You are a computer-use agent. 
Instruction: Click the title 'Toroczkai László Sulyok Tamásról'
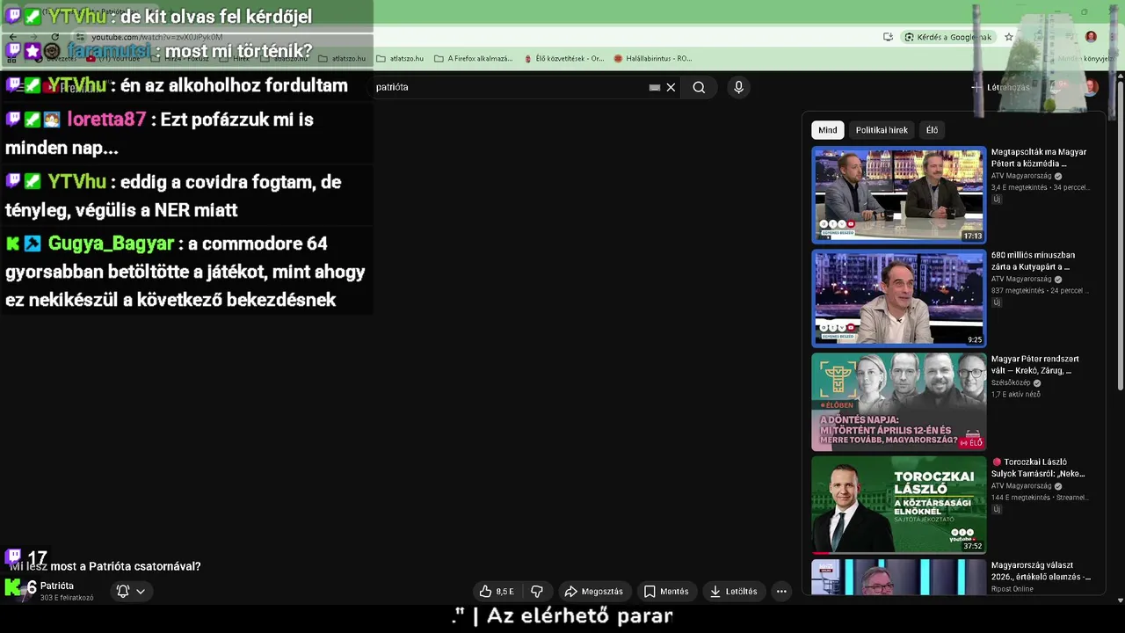point(1039,468)
